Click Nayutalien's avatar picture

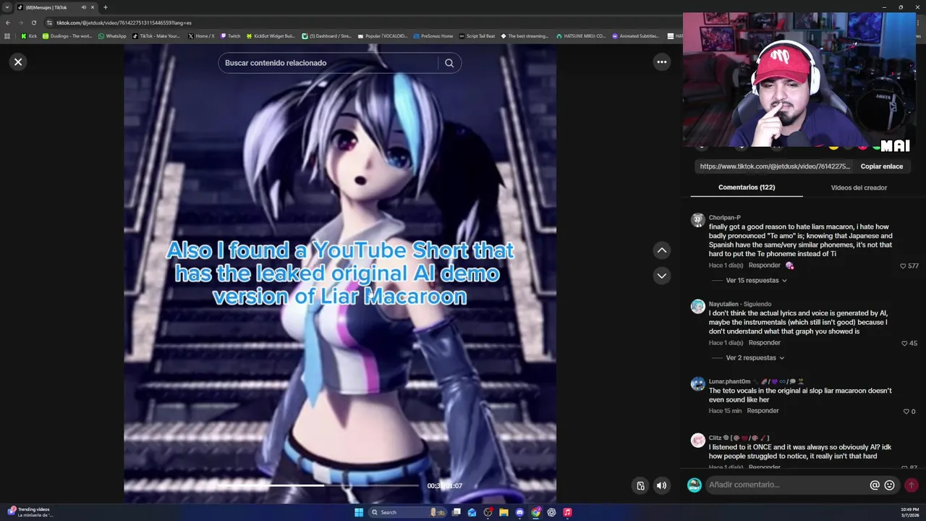(x=697, y=307)
